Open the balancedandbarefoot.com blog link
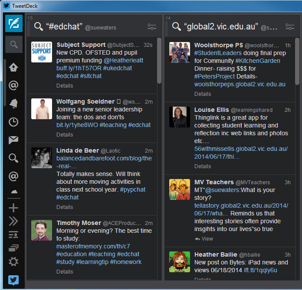Screen dimensions: 302x290 (x=104, y=162)
